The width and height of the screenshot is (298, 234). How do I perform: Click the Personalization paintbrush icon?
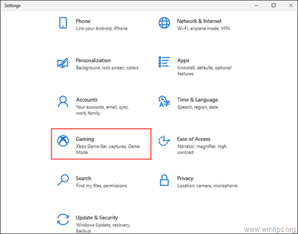coord(63,63)
